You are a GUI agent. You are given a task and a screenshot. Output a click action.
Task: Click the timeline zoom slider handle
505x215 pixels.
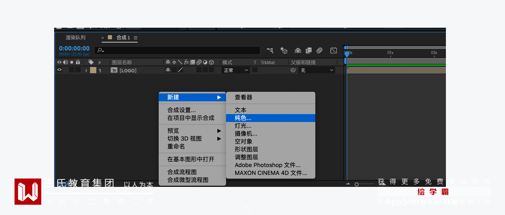click(x=357, y=184)
